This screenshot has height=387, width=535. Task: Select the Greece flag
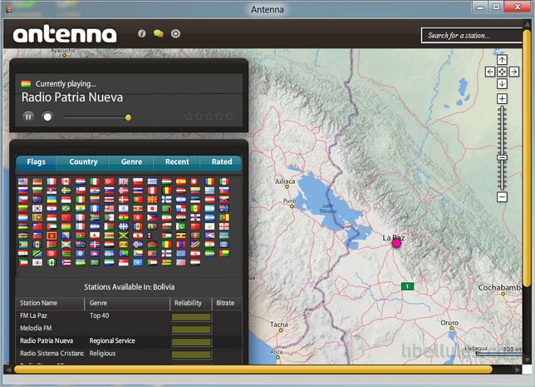(152, 181)
